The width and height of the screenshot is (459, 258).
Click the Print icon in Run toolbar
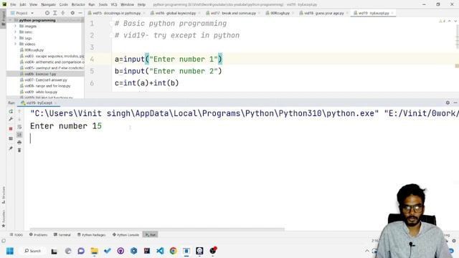point(19,142)
